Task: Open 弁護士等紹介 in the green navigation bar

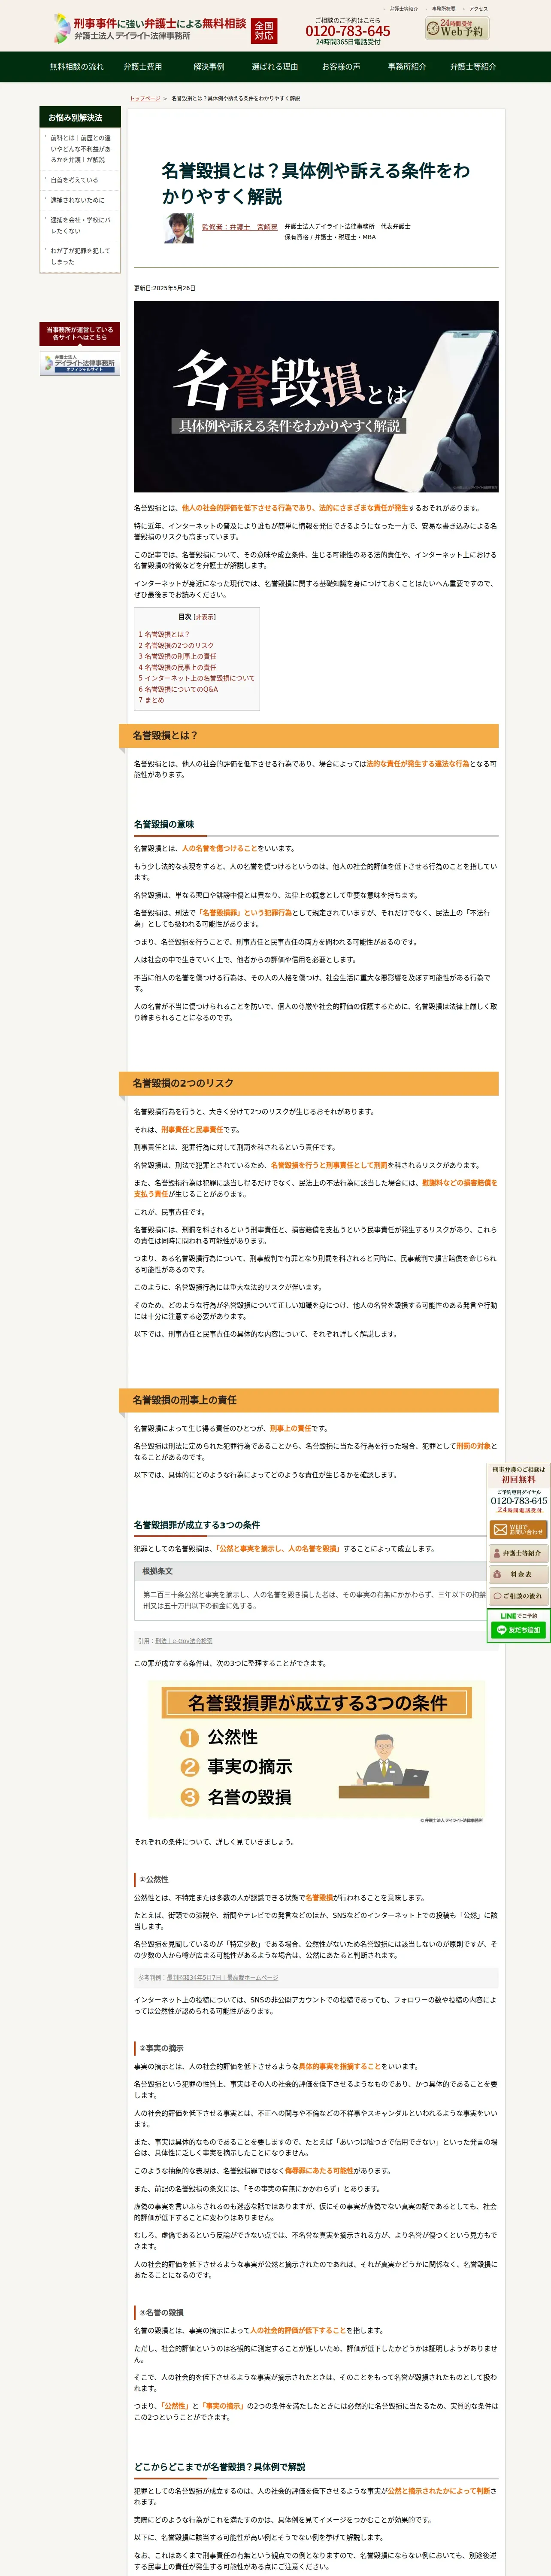Action: tap(473, 67)
